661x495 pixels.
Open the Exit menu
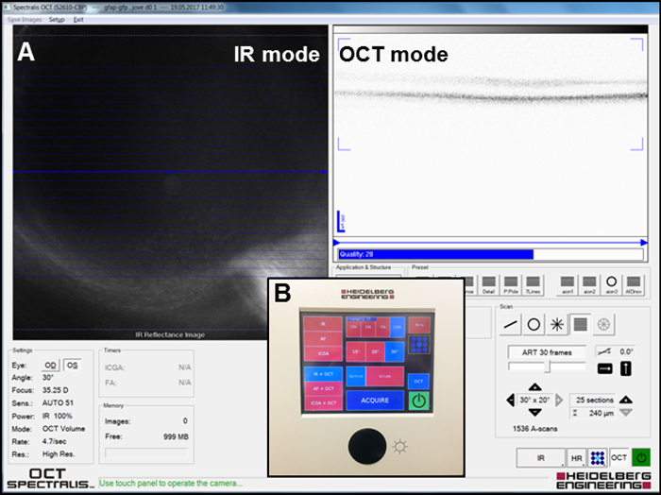click(x=78, y=20)
